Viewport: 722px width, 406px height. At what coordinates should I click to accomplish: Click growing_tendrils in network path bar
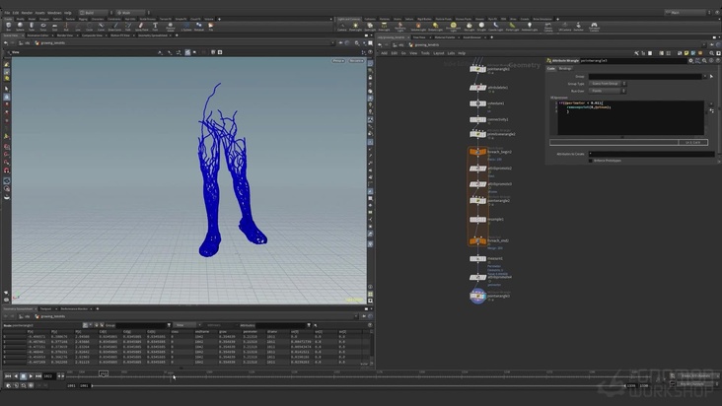(x=426, y=45)
